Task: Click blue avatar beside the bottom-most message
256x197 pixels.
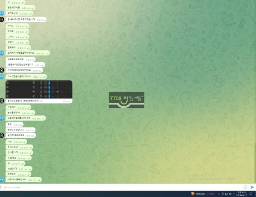Action: tap(2, 180)
